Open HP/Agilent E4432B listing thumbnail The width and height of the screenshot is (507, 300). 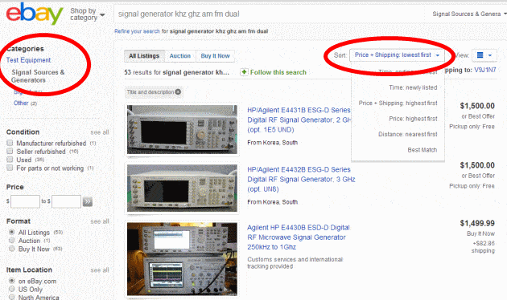(182, 189)
